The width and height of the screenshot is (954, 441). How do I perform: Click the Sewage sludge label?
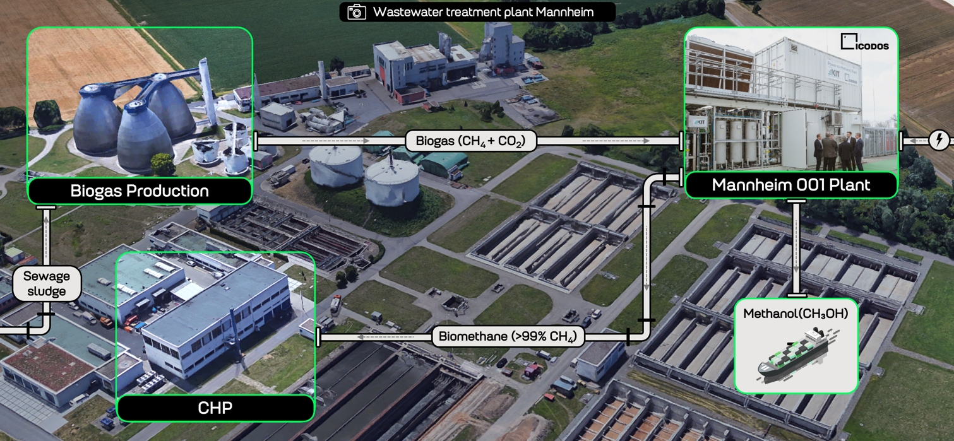click(x=47, y=283)
